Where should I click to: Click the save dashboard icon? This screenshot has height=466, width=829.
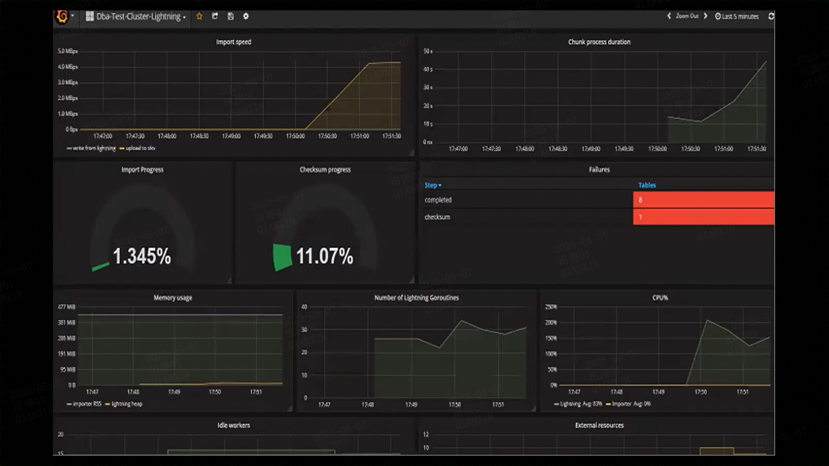[x=231, y=16]
